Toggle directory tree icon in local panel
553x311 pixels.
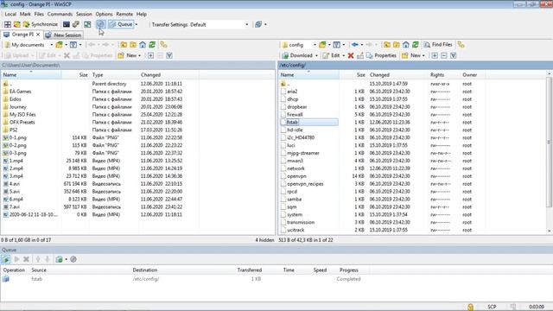[163, 45]
